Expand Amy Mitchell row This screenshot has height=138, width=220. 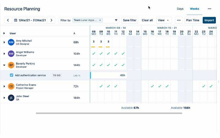point(4,42)
